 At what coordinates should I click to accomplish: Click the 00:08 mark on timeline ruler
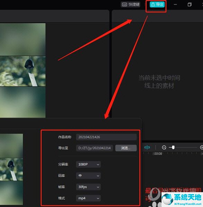point(158,154)
